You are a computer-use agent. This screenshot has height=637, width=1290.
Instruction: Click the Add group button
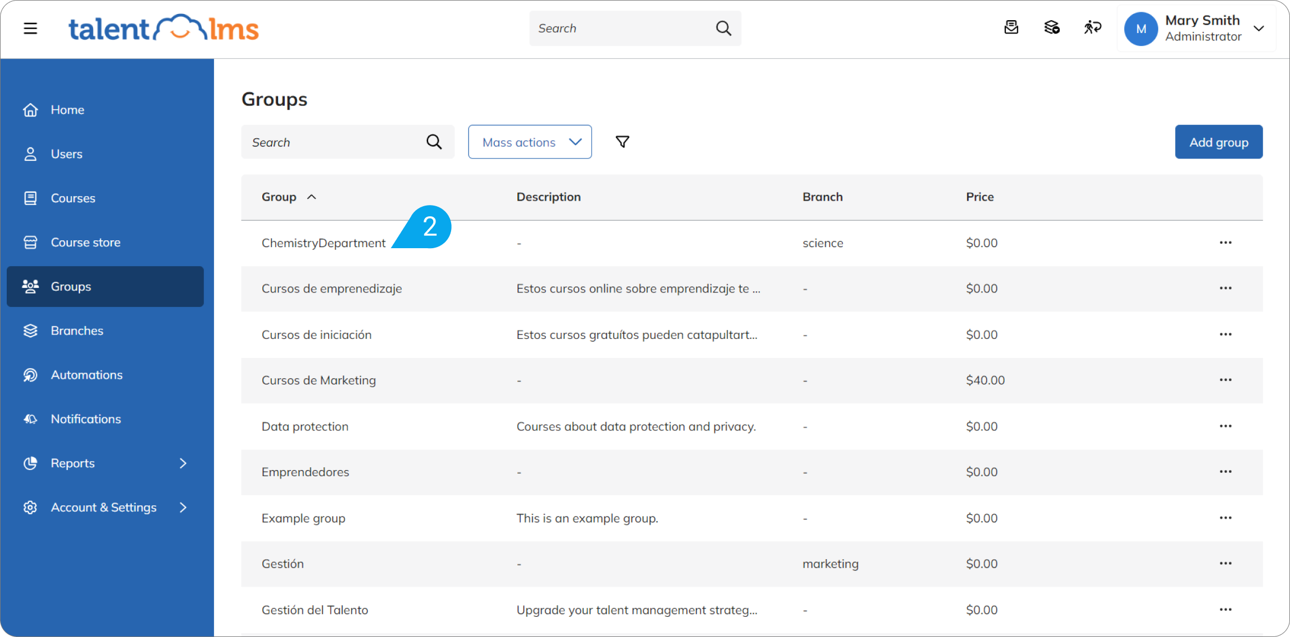(1218, 142)
